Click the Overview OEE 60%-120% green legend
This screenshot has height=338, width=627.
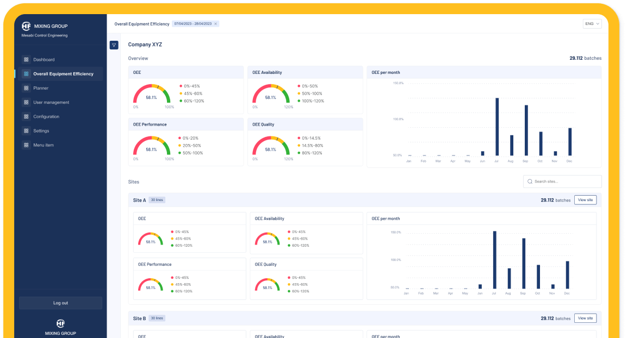pos(191,101)
